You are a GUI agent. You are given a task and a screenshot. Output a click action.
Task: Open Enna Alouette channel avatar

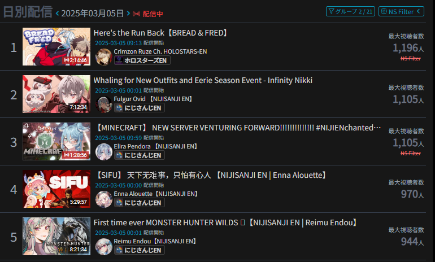tap(104, 199)
